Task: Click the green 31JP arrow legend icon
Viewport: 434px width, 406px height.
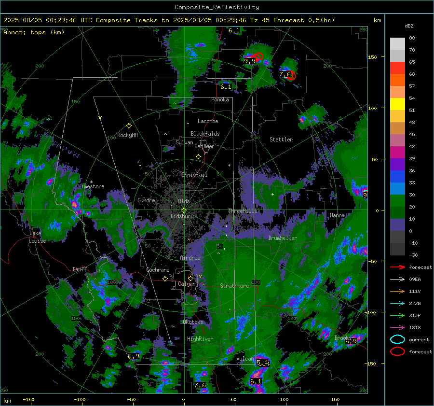Action: coord(397,315)
